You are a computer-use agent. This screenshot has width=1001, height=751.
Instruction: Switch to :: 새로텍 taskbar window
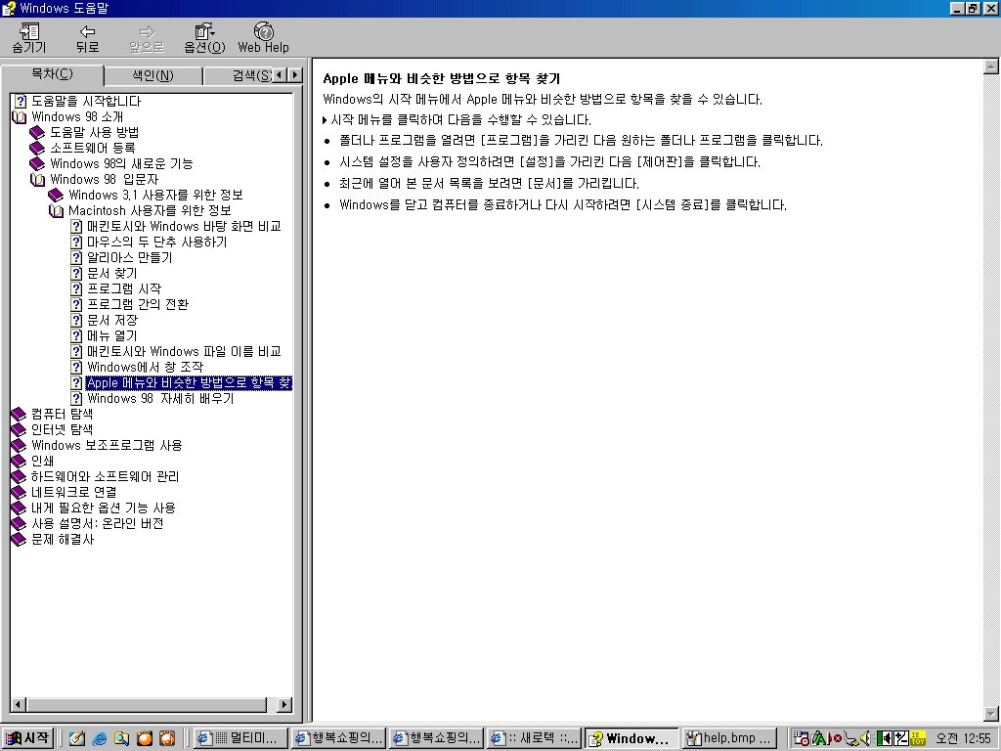pyautogui.click(x=534, y=738)
